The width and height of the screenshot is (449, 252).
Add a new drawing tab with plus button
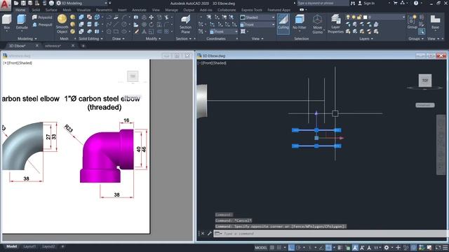83,45
